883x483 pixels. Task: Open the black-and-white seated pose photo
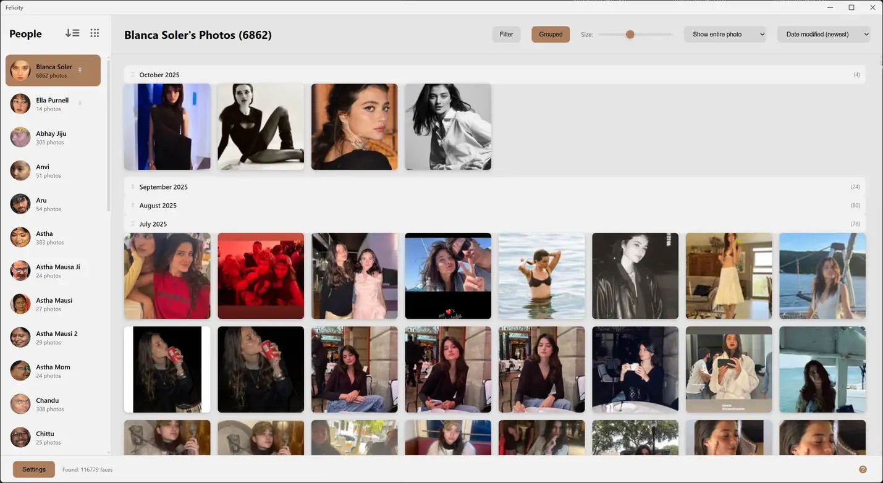coord(261,127)
